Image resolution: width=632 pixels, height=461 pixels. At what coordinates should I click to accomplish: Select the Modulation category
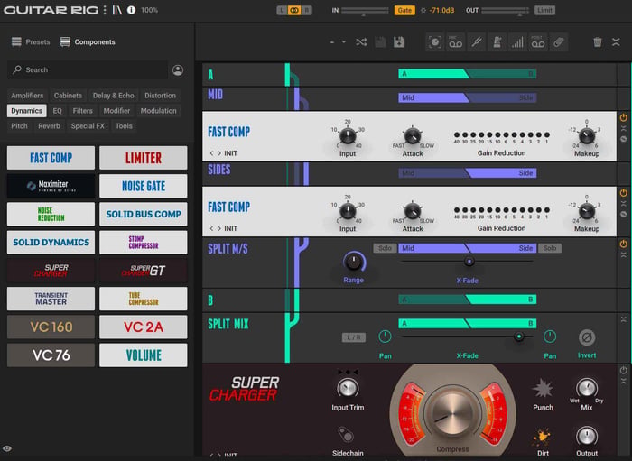pos(158,111)
